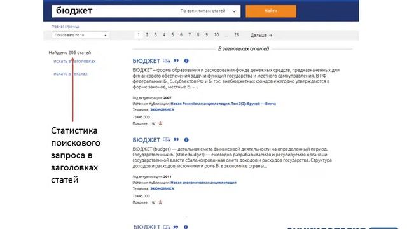Go to pagination page 3
The width and height of the screenshot is (407, 229).
click(x=155, y=35)
